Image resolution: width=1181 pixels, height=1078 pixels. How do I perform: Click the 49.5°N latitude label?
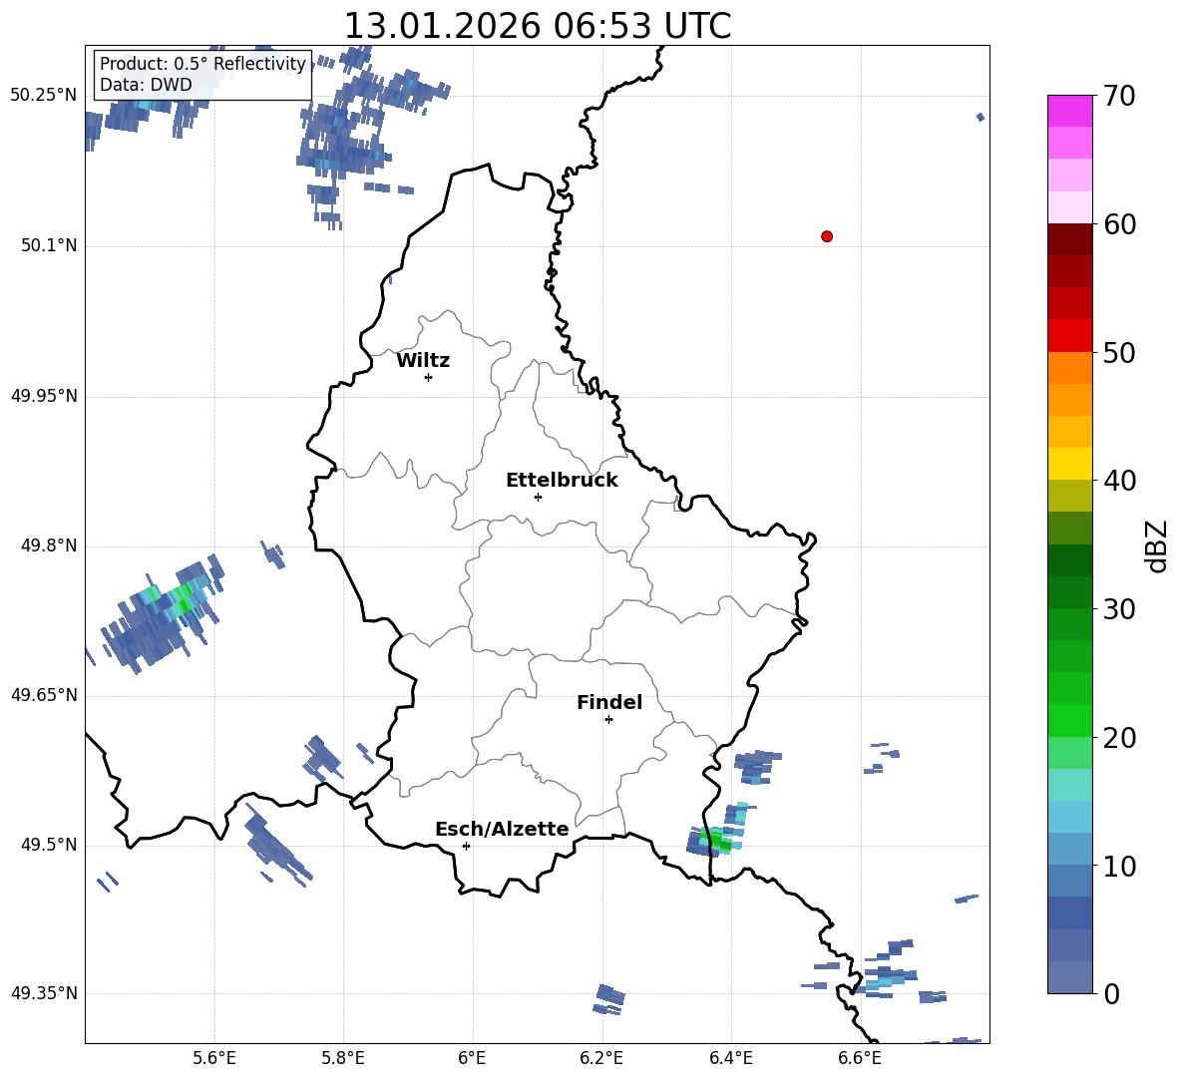point(48,845)
